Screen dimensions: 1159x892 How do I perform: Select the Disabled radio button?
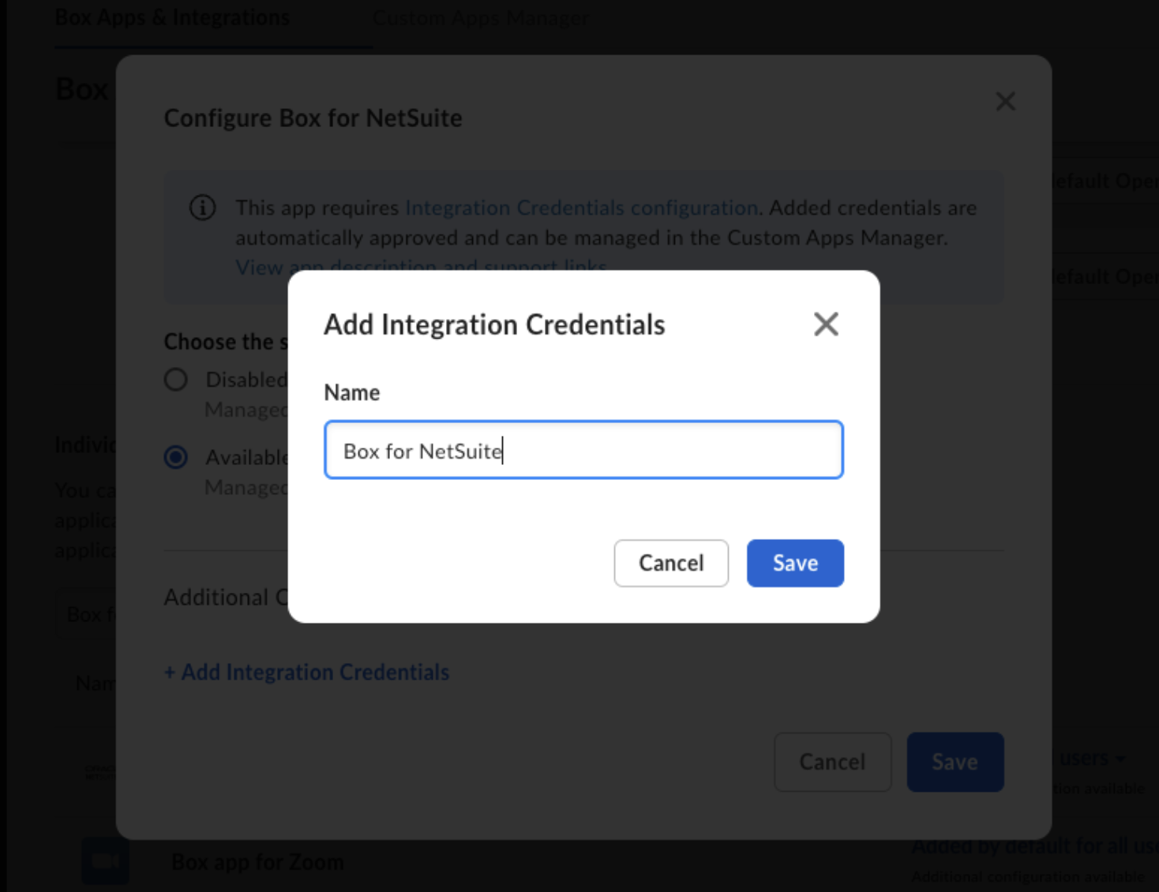pos(175,380)
